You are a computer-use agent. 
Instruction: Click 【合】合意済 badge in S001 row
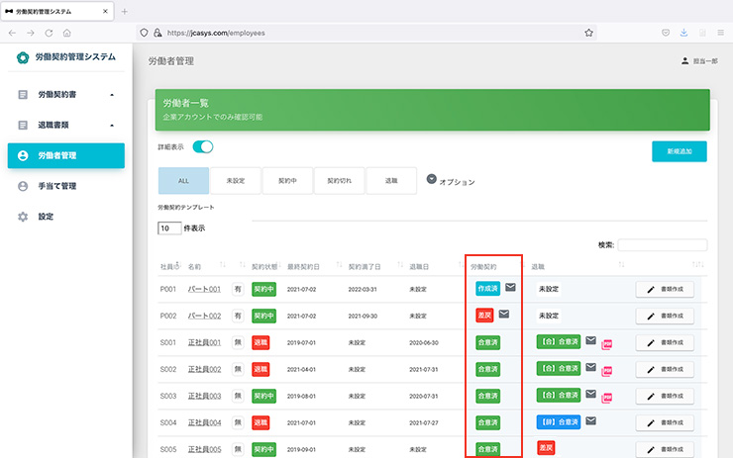[x=559, y=341]
